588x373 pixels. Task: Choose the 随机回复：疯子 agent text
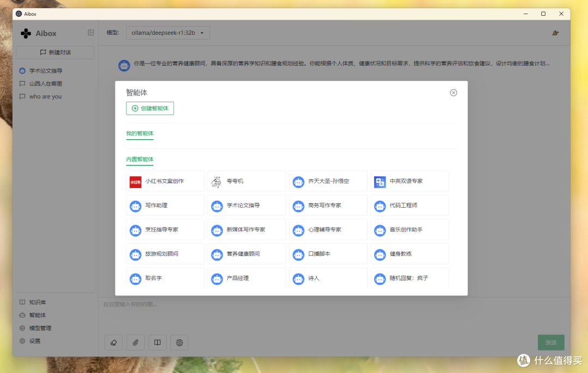pyautogui.click(x=409, y=278)
